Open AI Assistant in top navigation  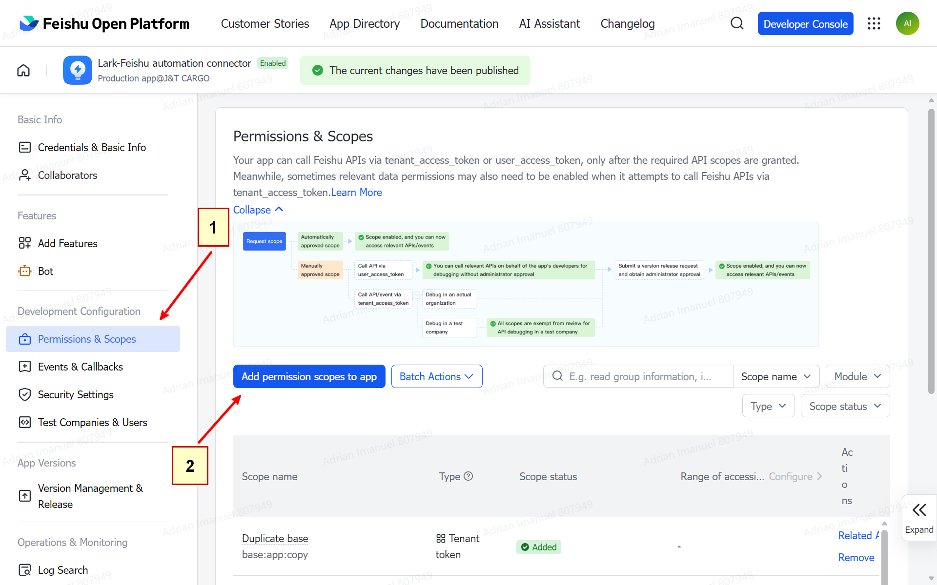coord(550,24)
